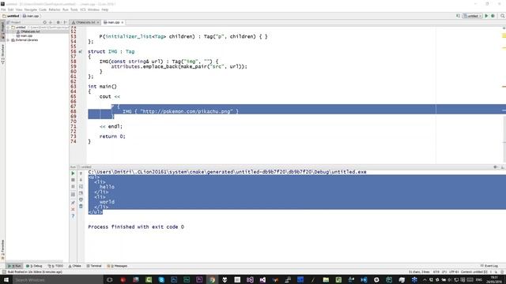Open the File menu
The image size is (506, 284).
click(x=3, y=9)
